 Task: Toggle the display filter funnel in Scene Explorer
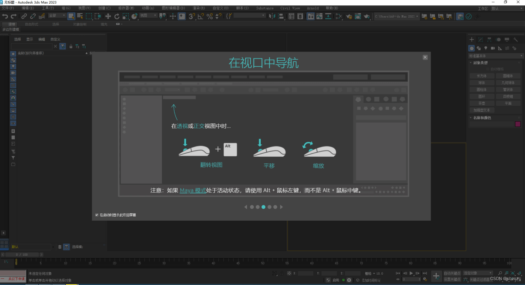click(x=62, y=46)
